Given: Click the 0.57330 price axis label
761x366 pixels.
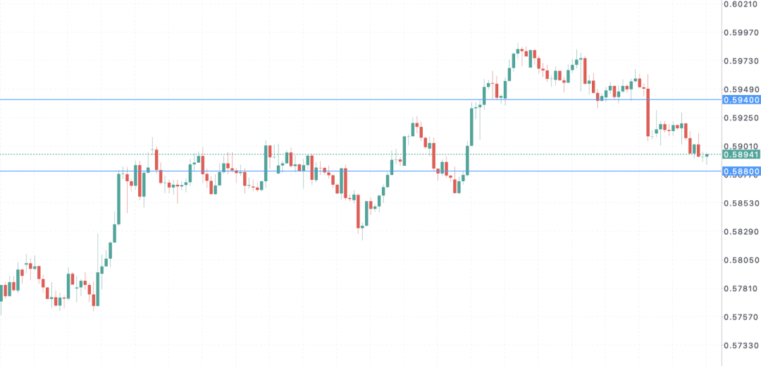Looking at the screenshot, I should click(x=741, y=346).
